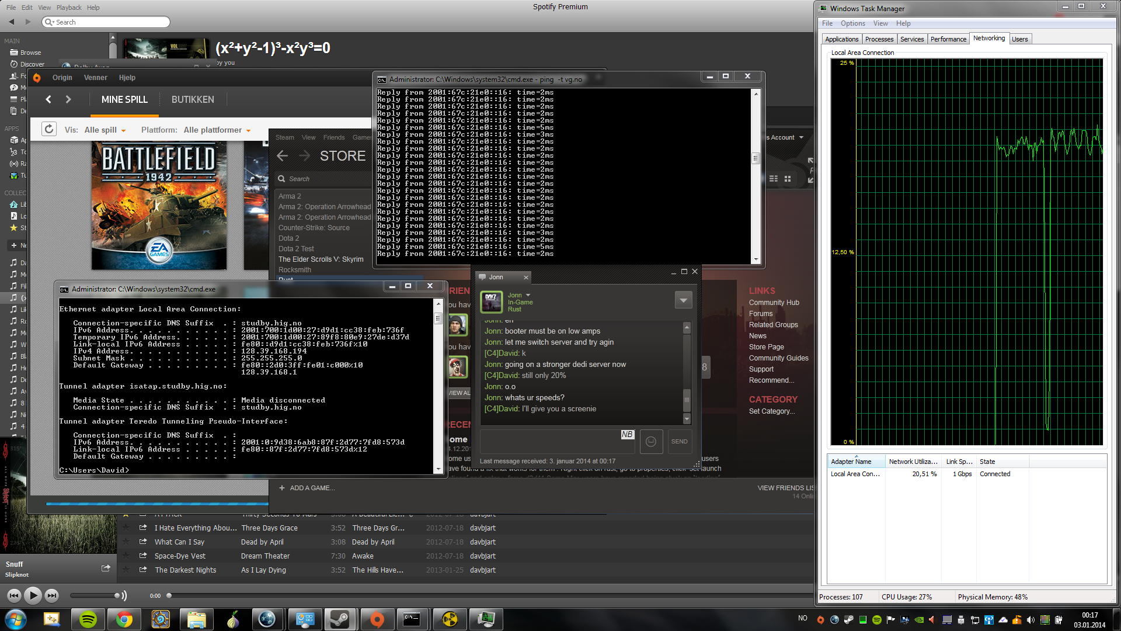
Task: Click Jonn's avatar in chat window
Action: click(x=492, y=302)
